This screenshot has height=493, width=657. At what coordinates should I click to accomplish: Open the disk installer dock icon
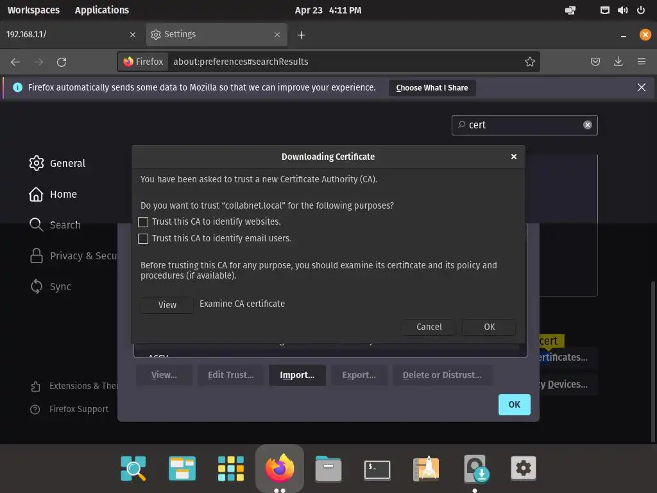click(x=475, y=468)
